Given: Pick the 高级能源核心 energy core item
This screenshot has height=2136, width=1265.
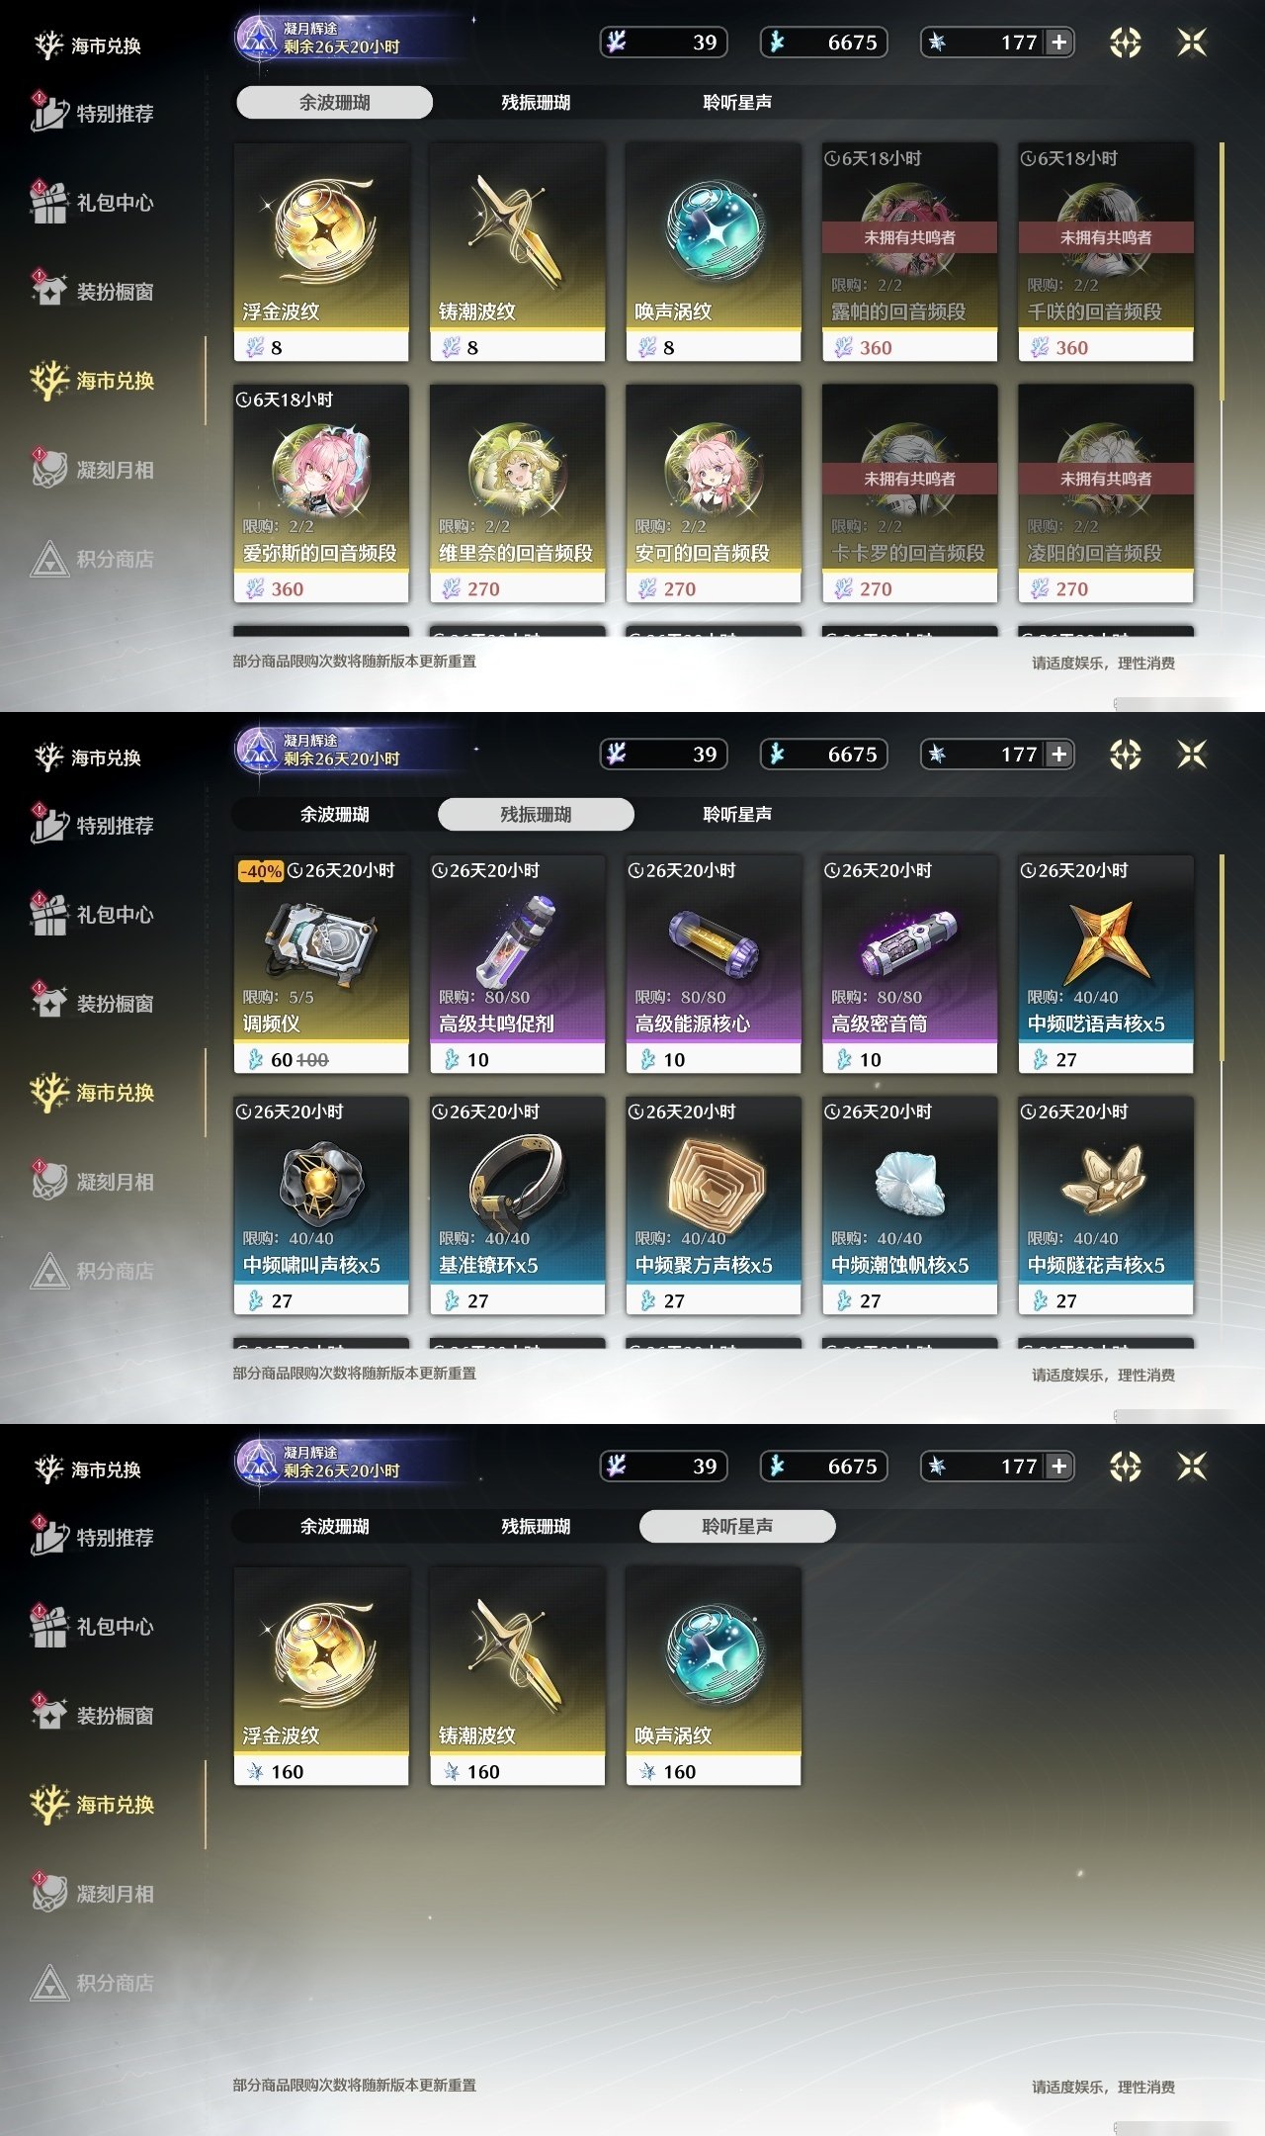Looking at the screenshot, I should click(x=714, y=964).
